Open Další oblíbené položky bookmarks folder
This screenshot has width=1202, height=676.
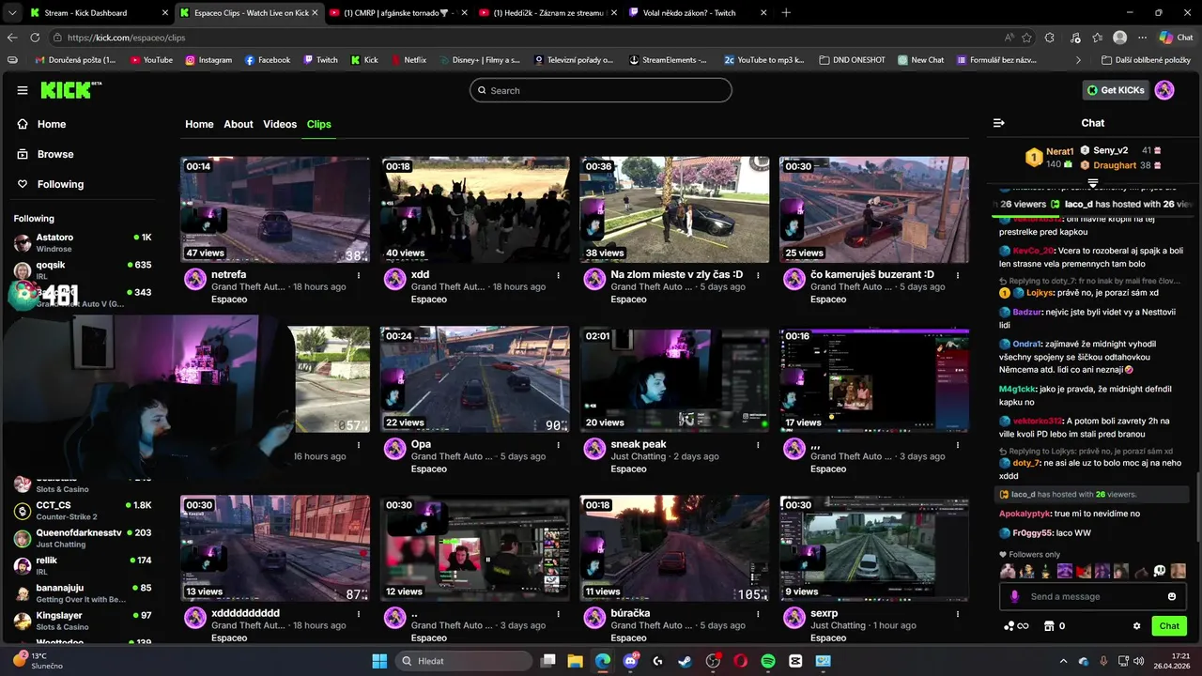(1147, 59)
